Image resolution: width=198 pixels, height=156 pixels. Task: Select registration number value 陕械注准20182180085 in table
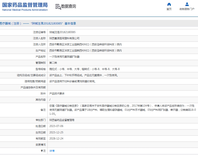pyautogui.click(x=62, y=32)
